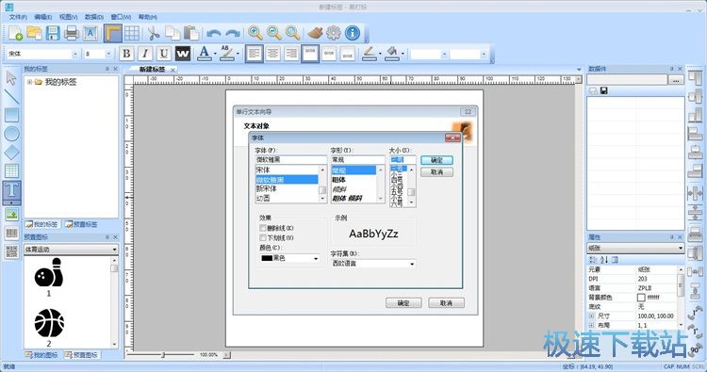
Task: Open the 帮助 menu
Action: click(x=148, y=17)
